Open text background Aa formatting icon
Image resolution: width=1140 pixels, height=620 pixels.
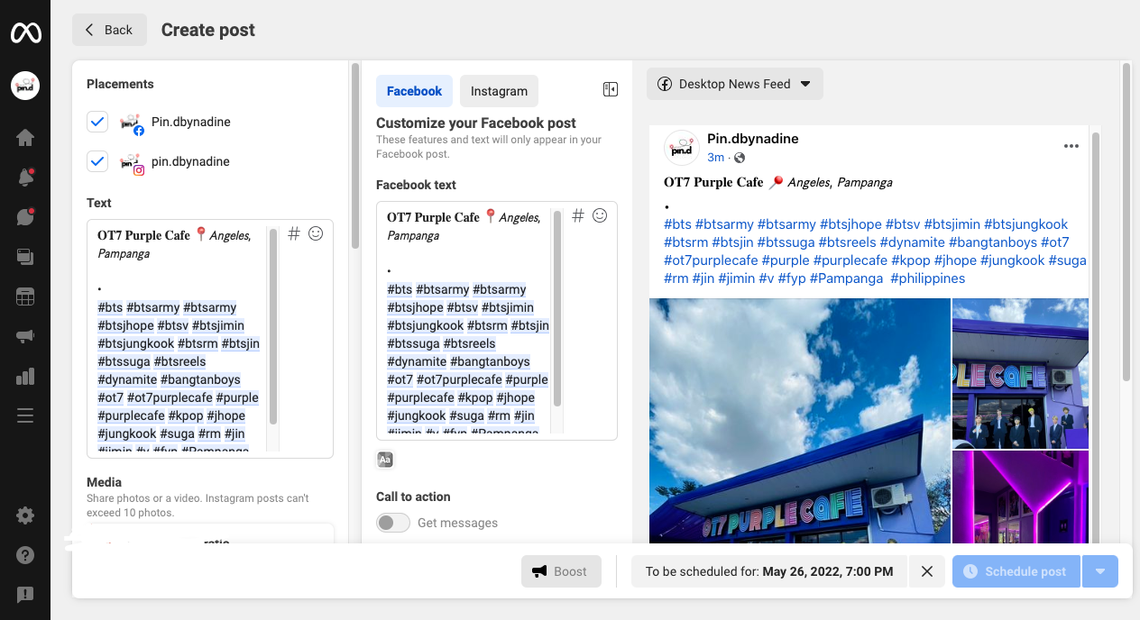click(x=385, y=460)
